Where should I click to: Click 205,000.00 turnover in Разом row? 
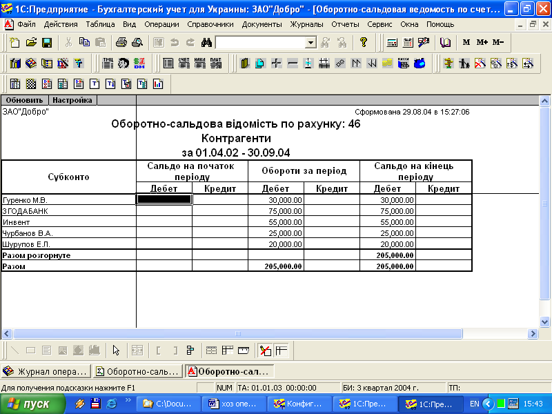point(276,266)
